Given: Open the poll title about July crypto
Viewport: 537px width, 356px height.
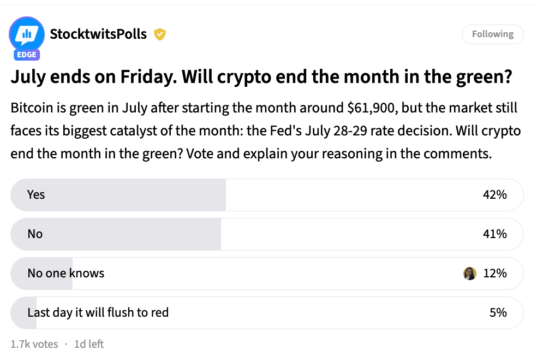Looking at the screenshot, I should tap(261, 76).
